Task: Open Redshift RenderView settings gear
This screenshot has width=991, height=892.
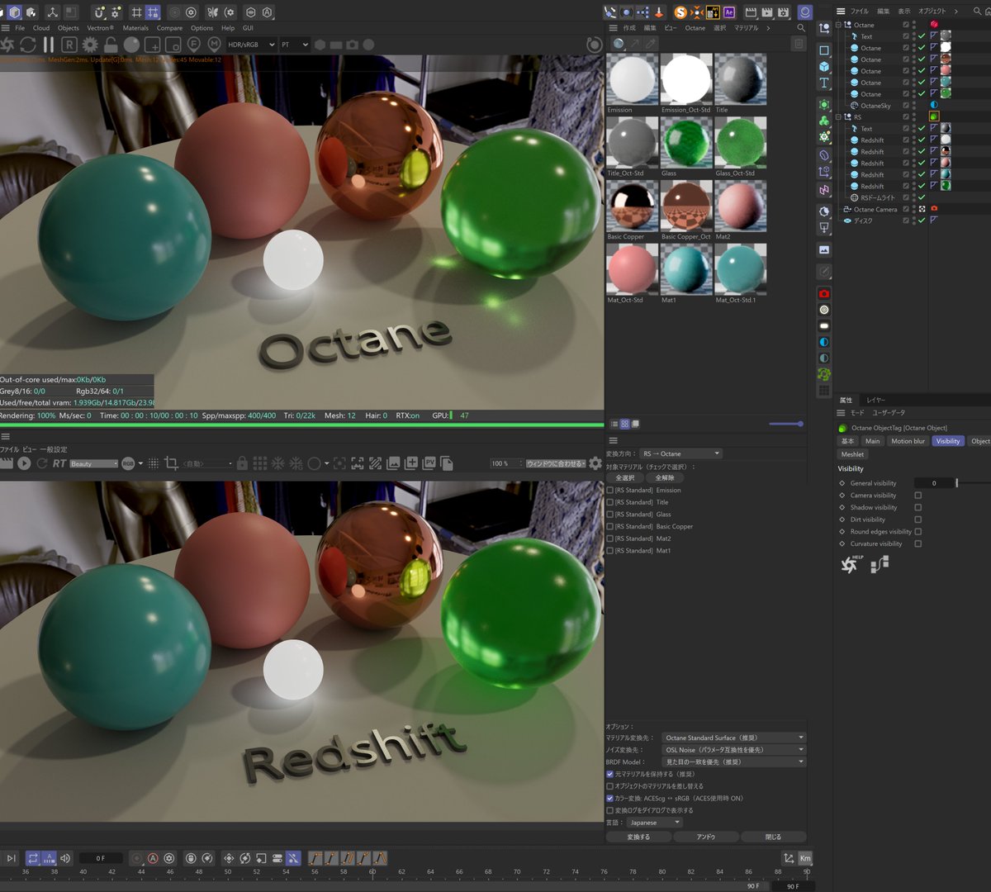Action: (x=595, y=463)
